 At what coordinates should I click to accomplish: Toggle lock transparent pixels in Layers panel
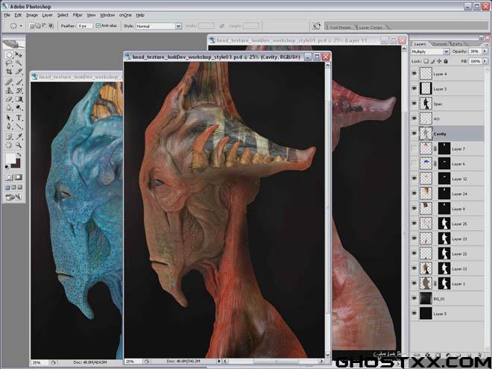(426, 61)
